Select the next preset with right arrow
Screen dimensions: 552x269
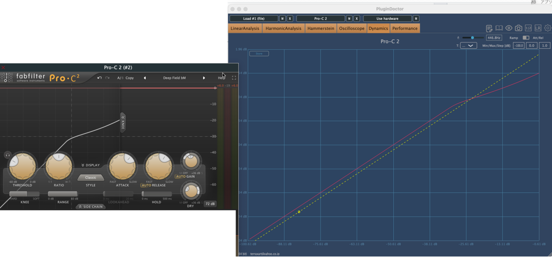[204, 78]
